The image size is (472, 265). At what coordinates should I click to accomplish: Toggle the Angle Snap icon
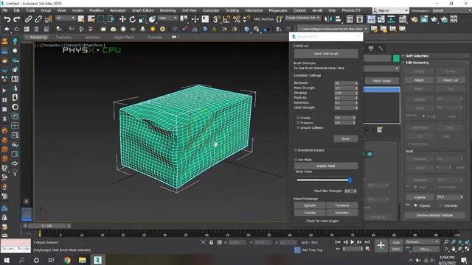pyautogui.click(x=226, y=19)
